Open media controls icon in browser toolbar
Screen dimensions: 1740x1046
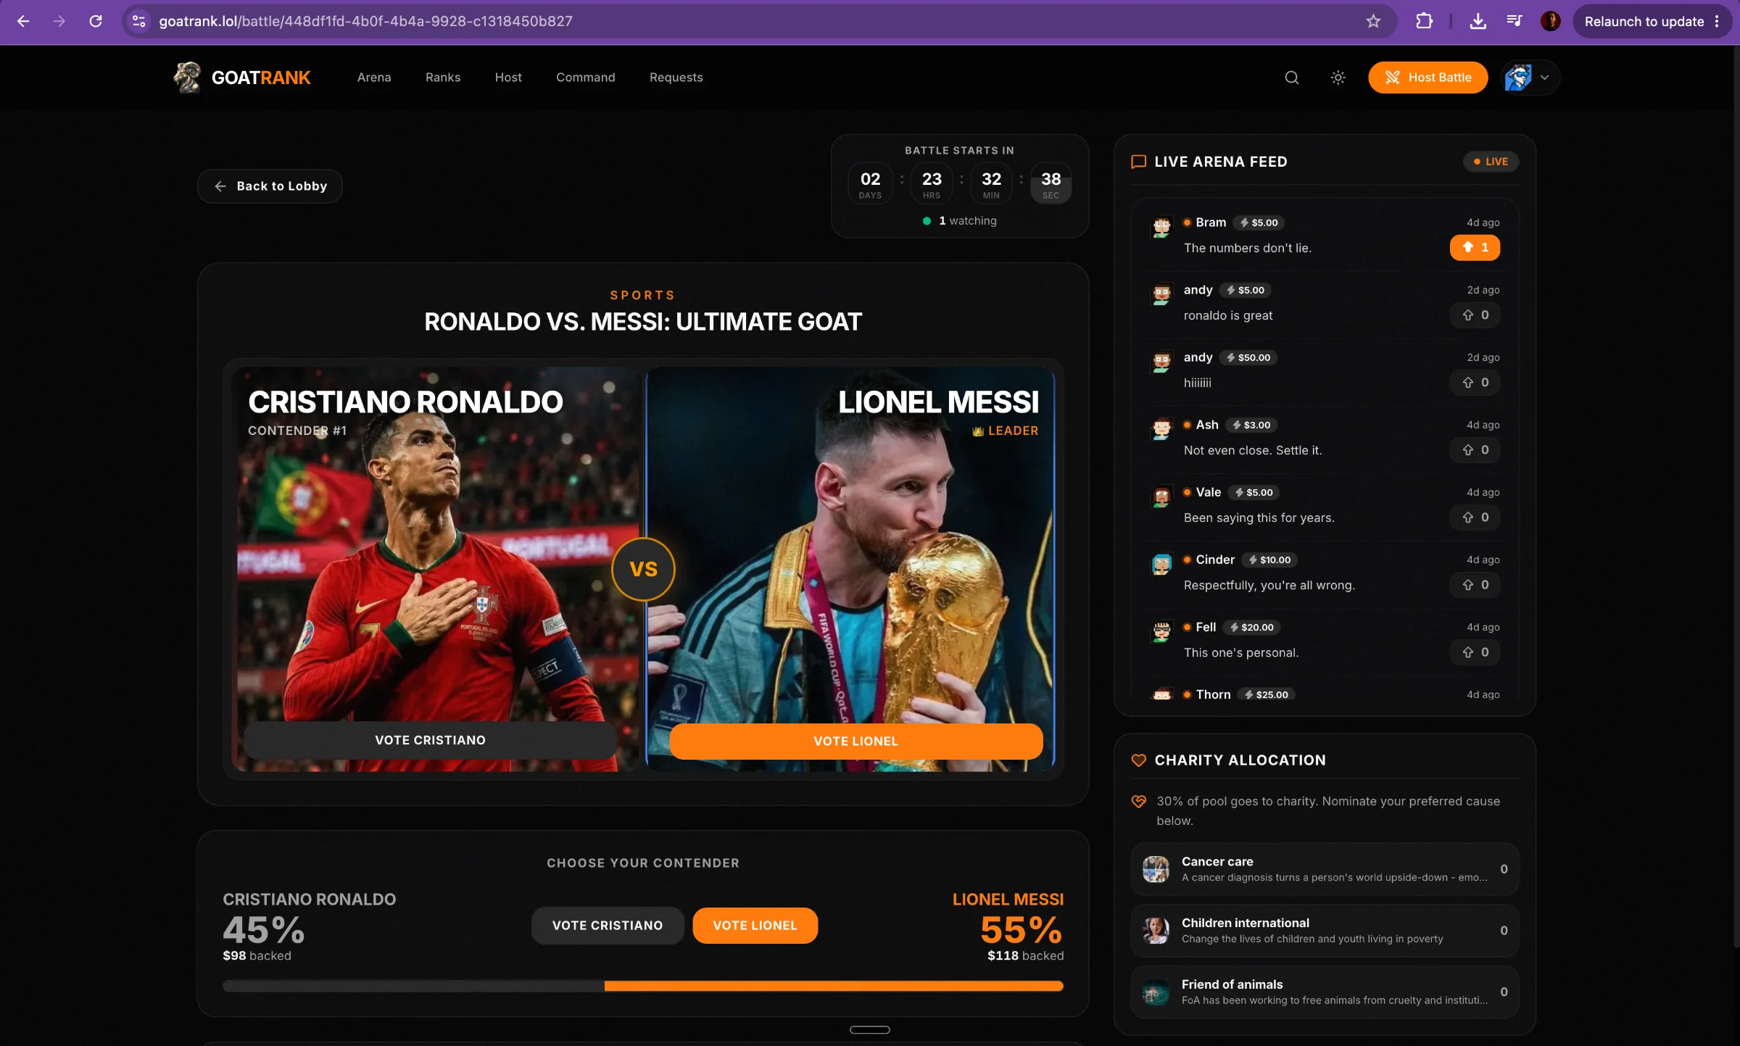point(1514,21)
